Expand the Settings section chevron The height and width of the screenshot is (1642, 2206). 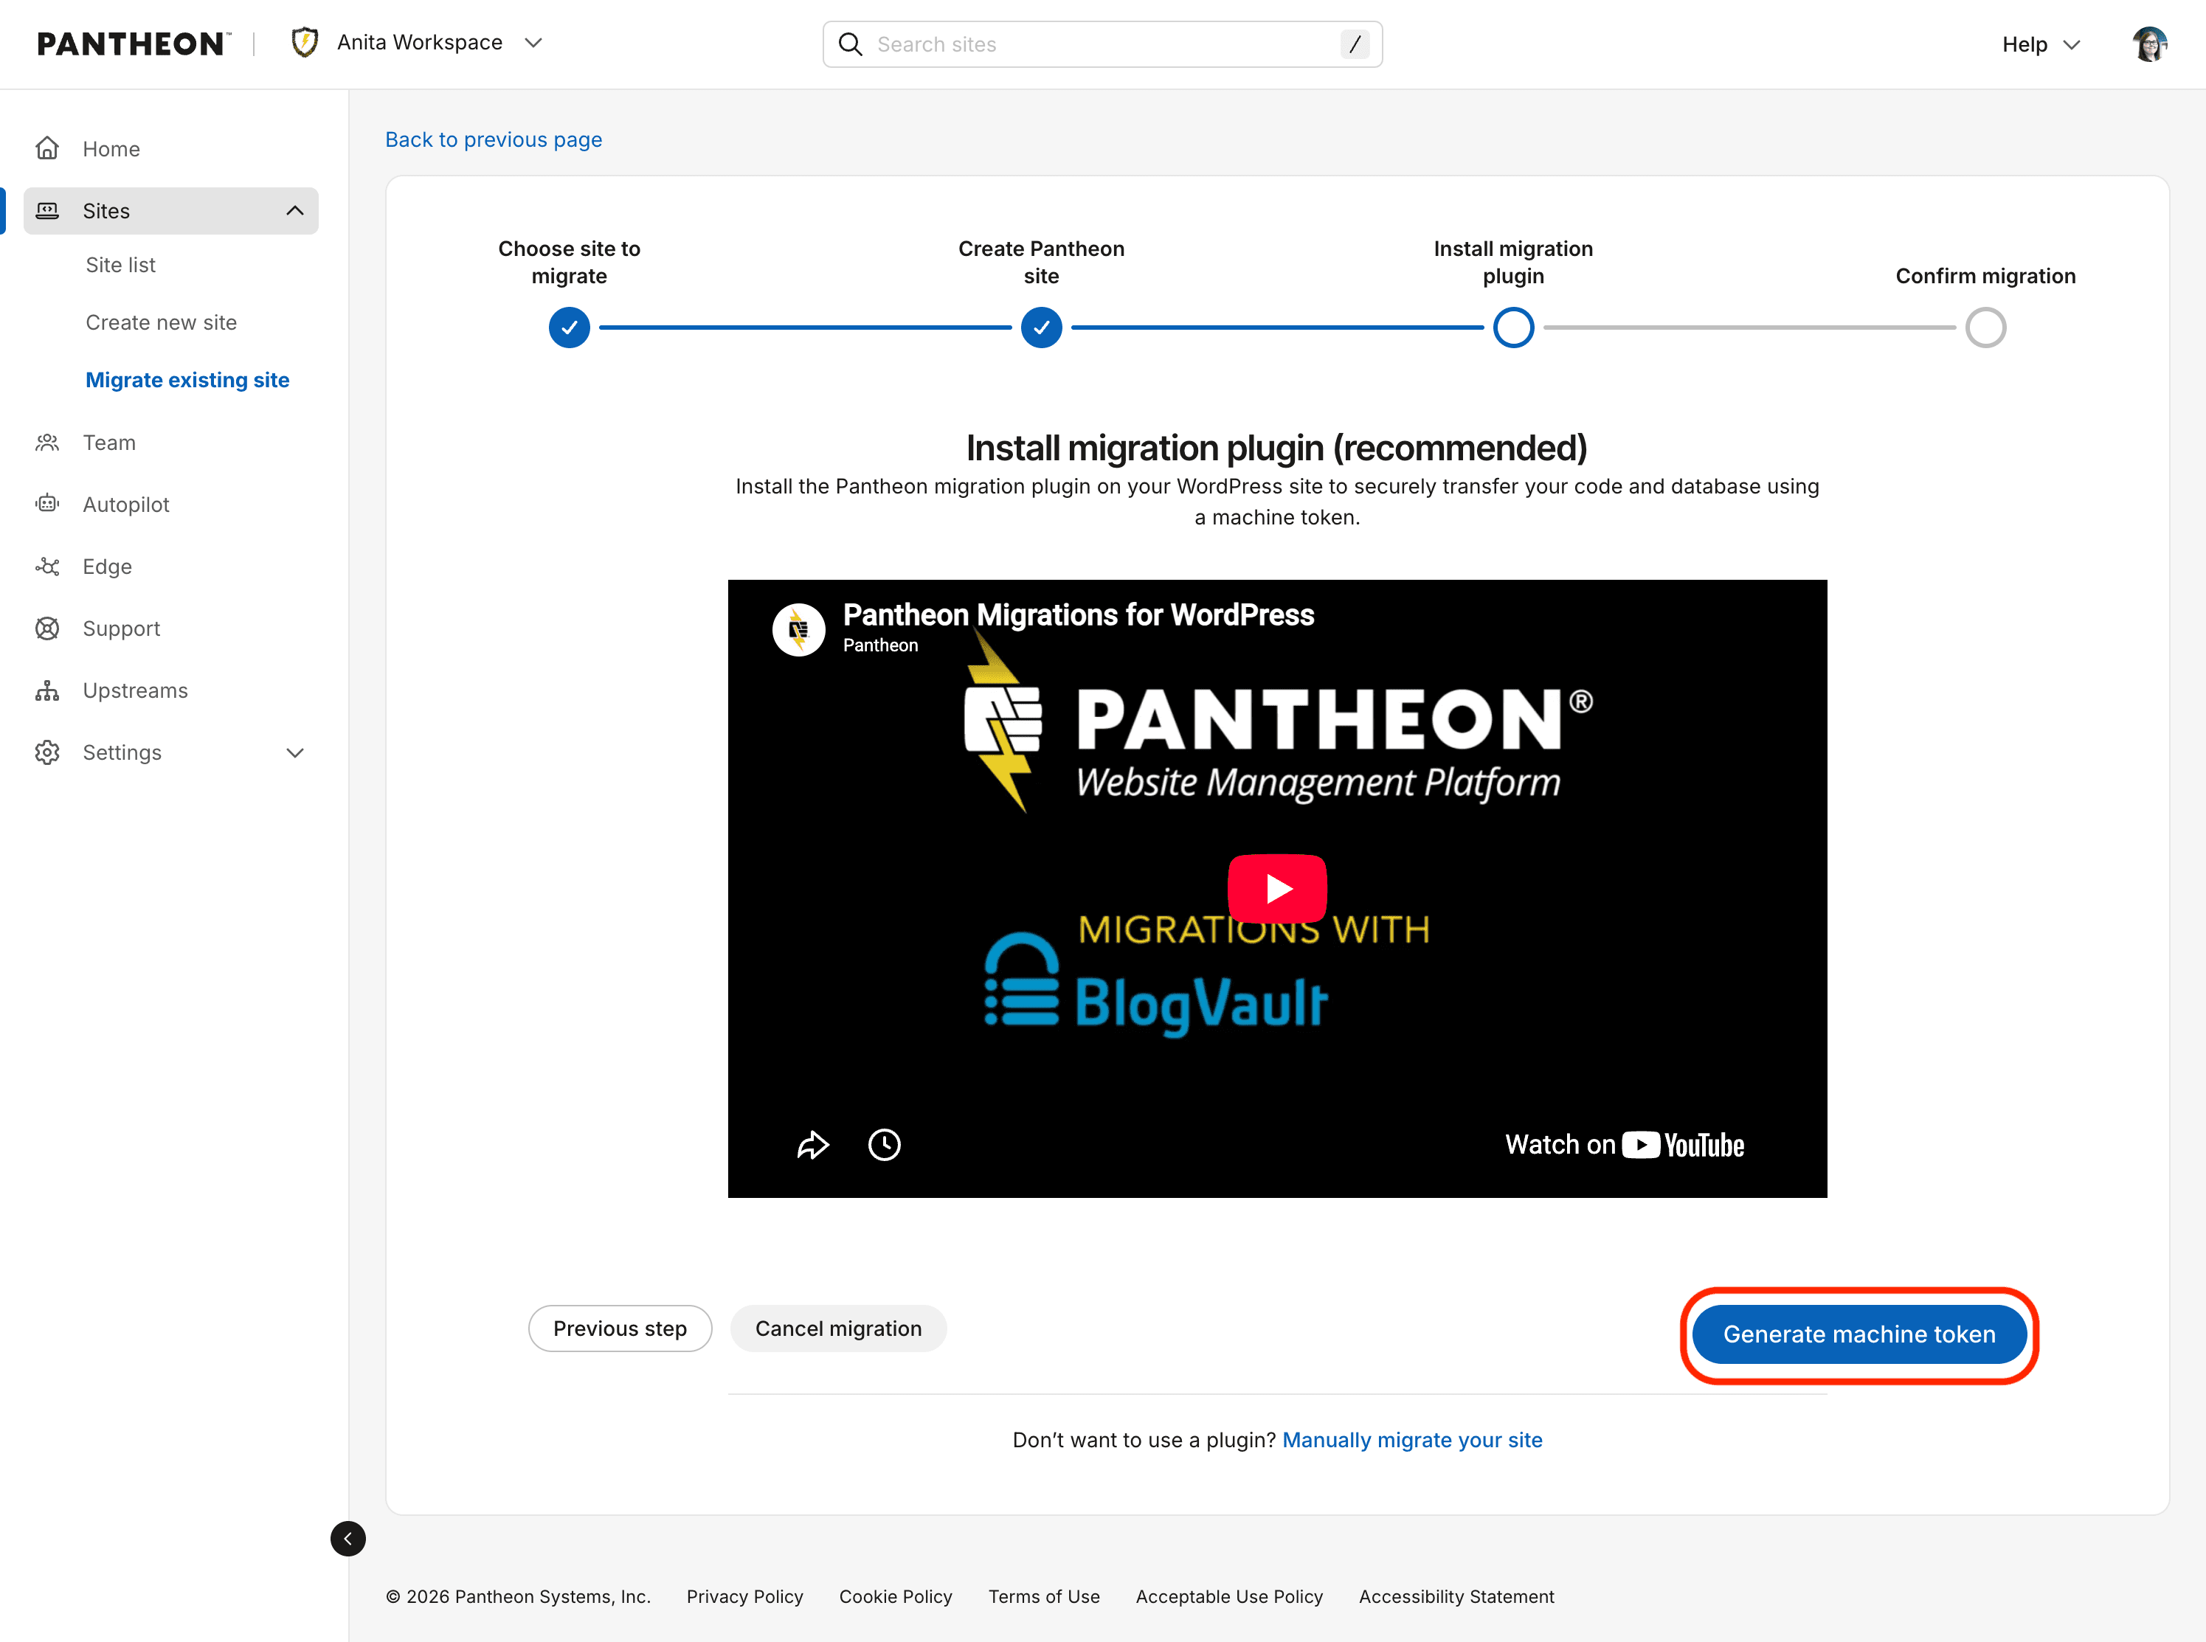point(294,752)
